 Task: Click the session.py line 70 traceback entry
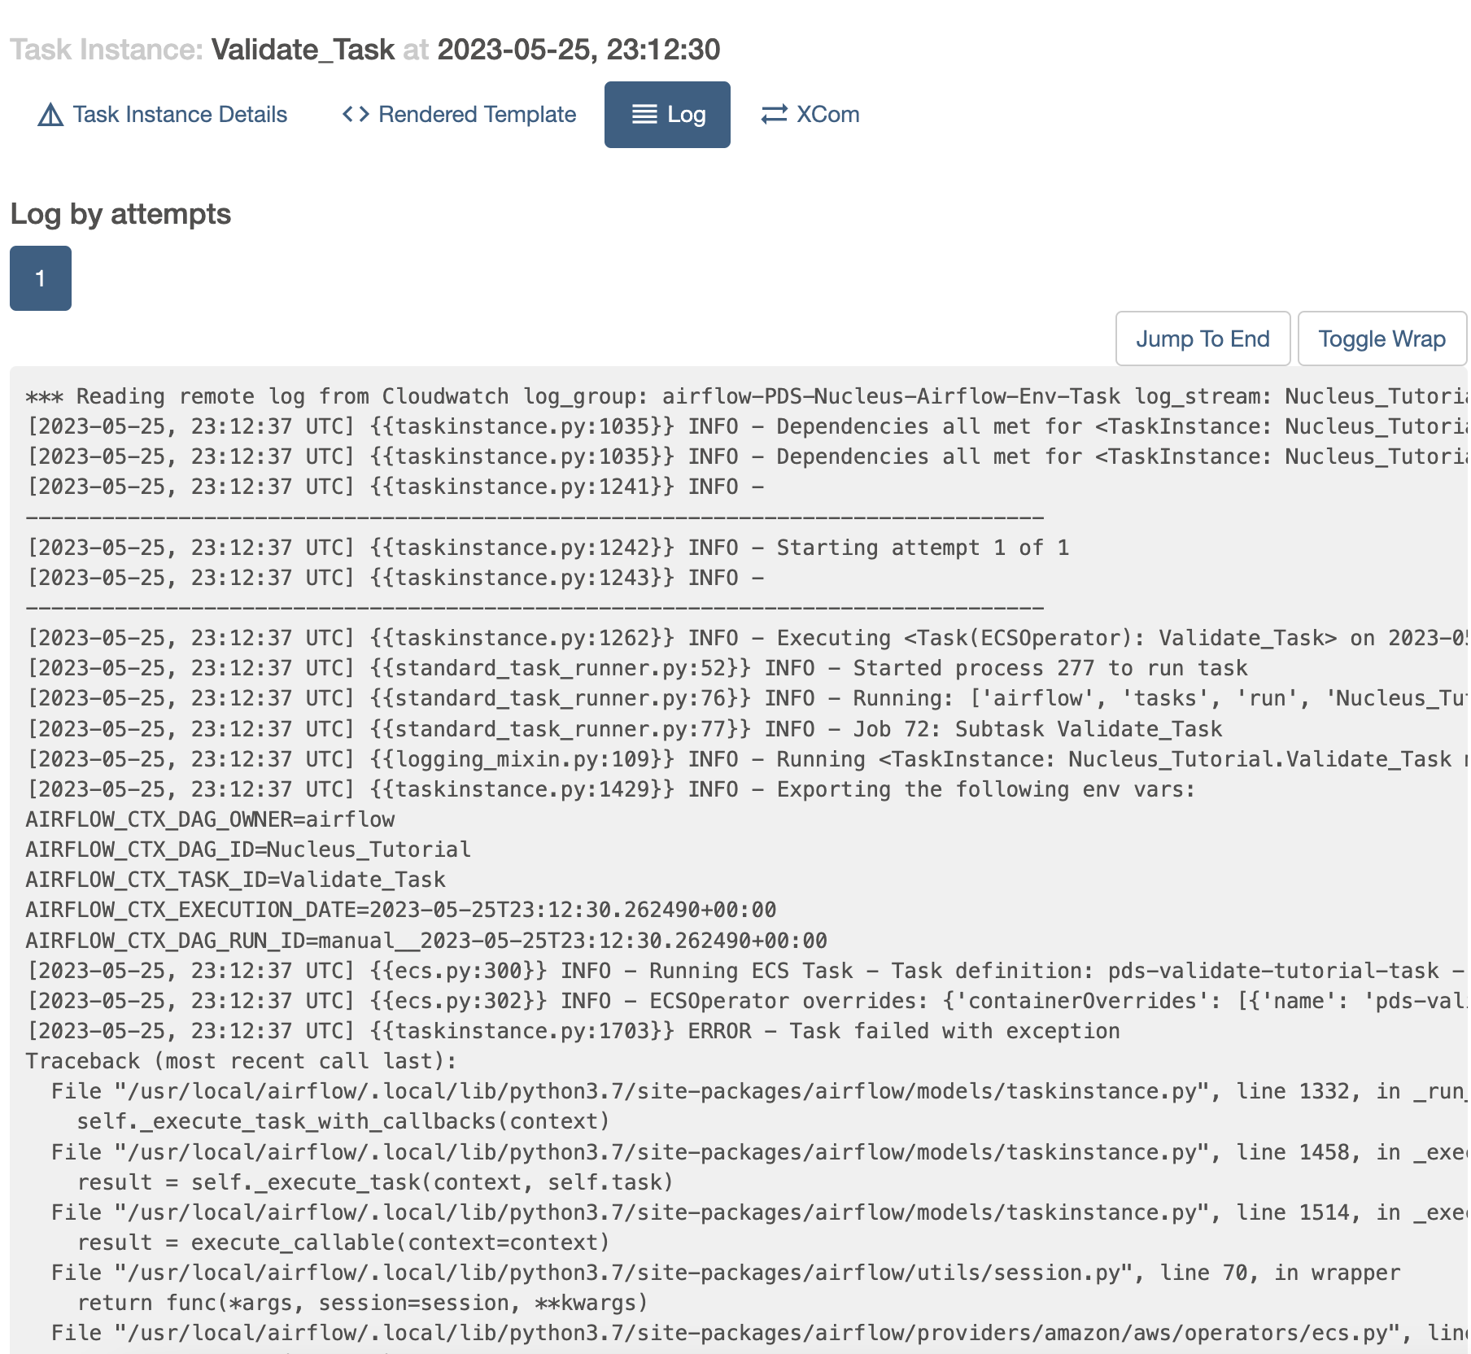click(726, 1273)
